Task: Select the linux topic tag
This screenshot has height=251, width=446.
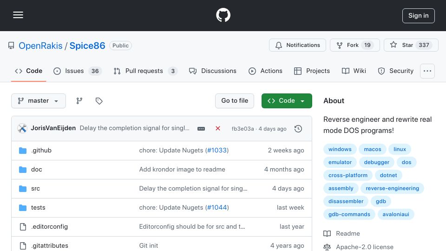Action: point(400,149)
